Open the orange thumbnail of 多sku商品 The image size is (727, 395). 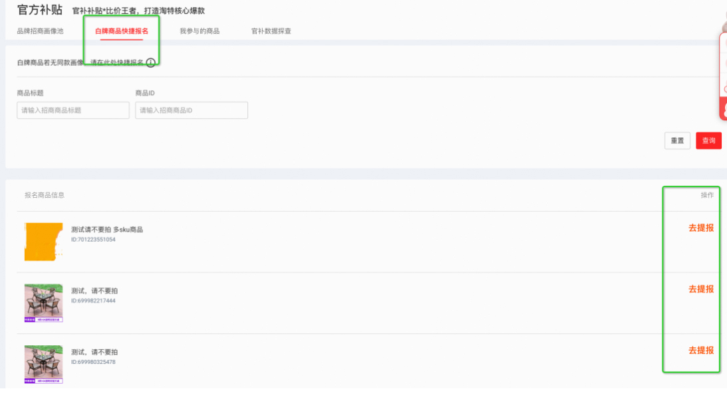tap(43, 242)
